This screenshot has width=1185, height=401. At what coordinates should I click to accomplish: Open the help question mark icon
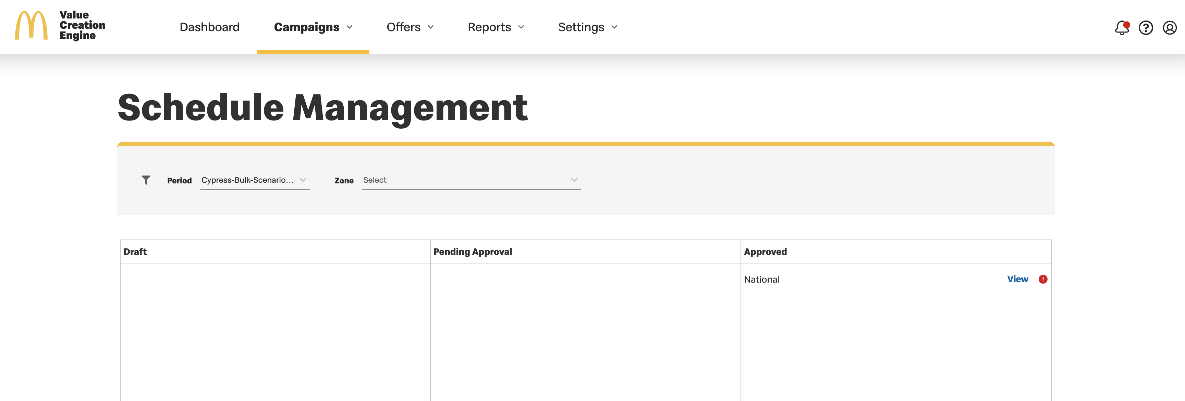[1146, 28]
